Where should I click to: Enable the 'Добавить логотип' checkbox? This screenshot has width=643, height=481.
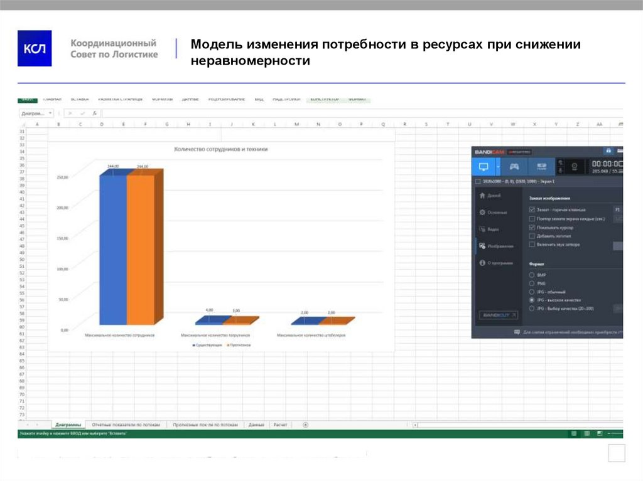532,236
